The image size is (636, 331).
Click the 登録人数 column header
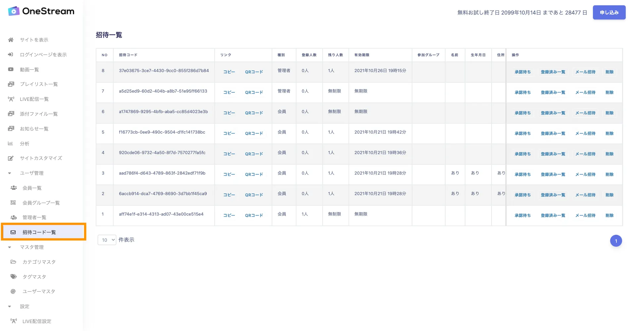coord(309,55)
